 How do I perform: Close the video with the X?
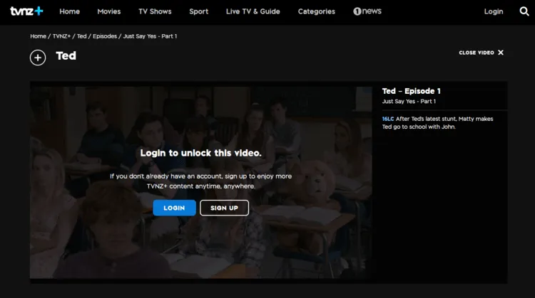point(501,53)
